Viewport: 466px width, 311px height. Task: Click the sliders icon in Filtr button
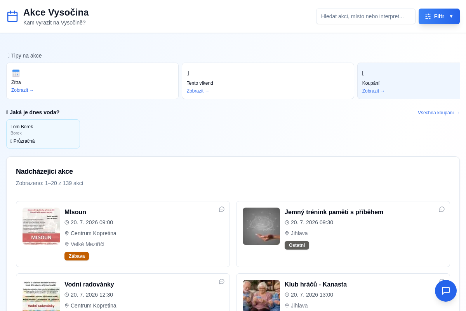tap(428, 16)
